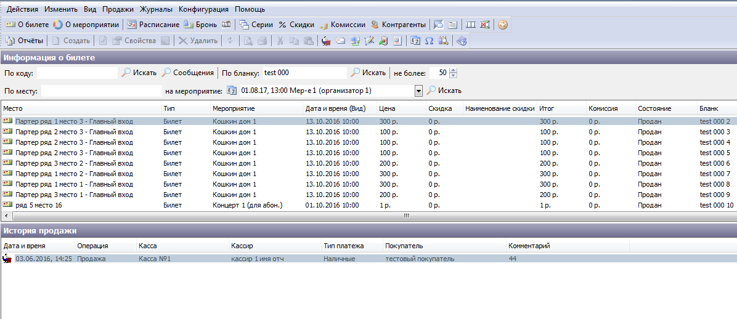Click the calendar icon next to event field

[x=232, y=91]
